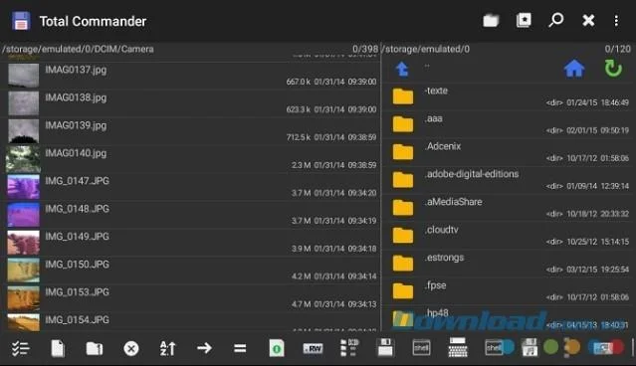Image resolution: width=636 pixels, height=366 pixels.
Task: Select the IMAG0137.jpg thumbnail
Action: (x=24, y=76)
